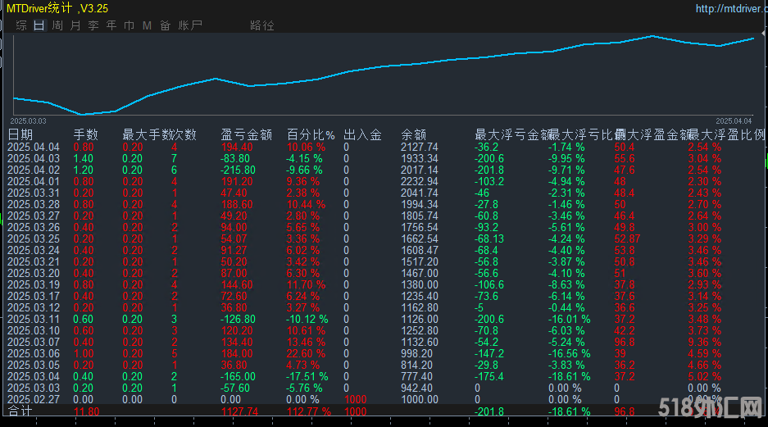Click the 出入金 column header
Image resolution: width=768 pixels, height=427 pixels.
click(x=362, y=134)
